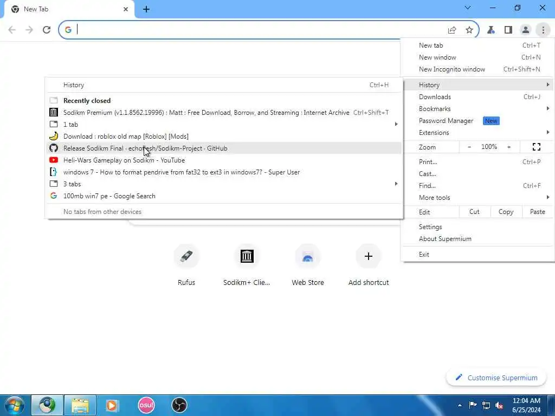Open the Web Store shortcut

point(308,264)
